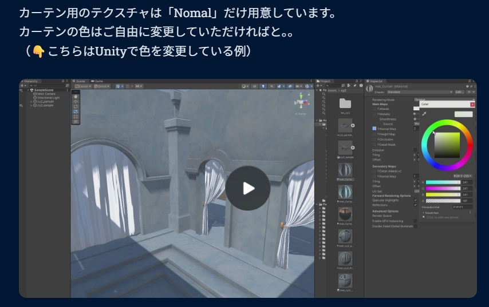Open the SampleScene kebab menu
The image size is (489, 307).
(x=67, y=90)
